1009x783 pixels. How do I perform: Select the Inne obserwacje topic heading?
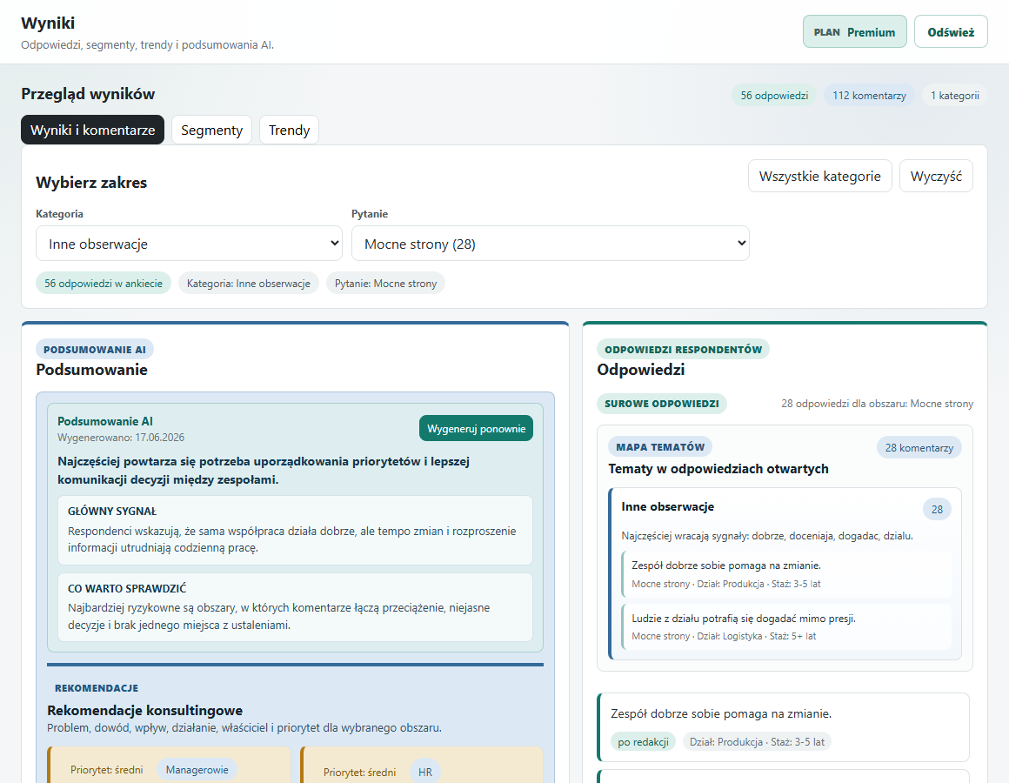tap(667, 507)
